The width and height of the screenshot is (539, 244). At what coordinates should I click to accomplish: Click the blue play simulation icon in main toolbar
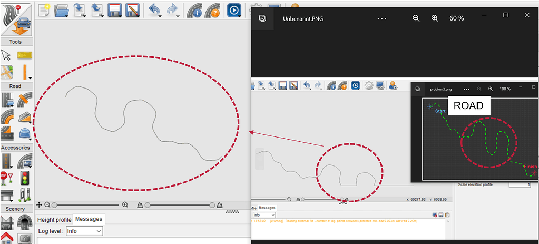pyautogui.click(x=234, y=10)
